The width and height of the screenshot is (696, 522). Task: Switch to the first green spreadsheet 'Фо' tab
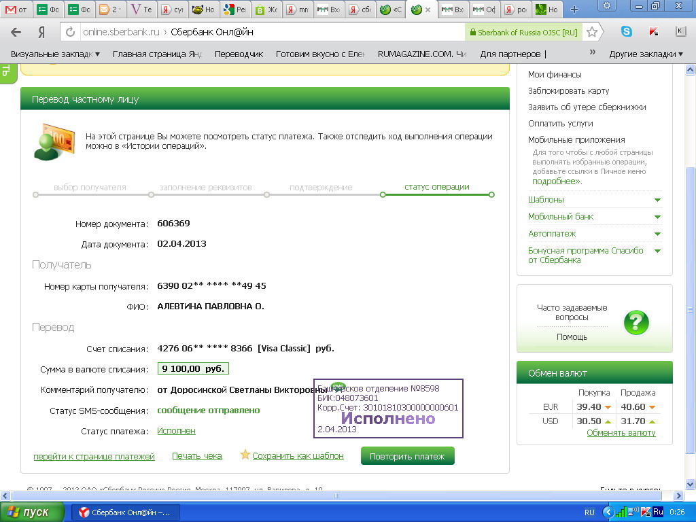click(48, 10)
